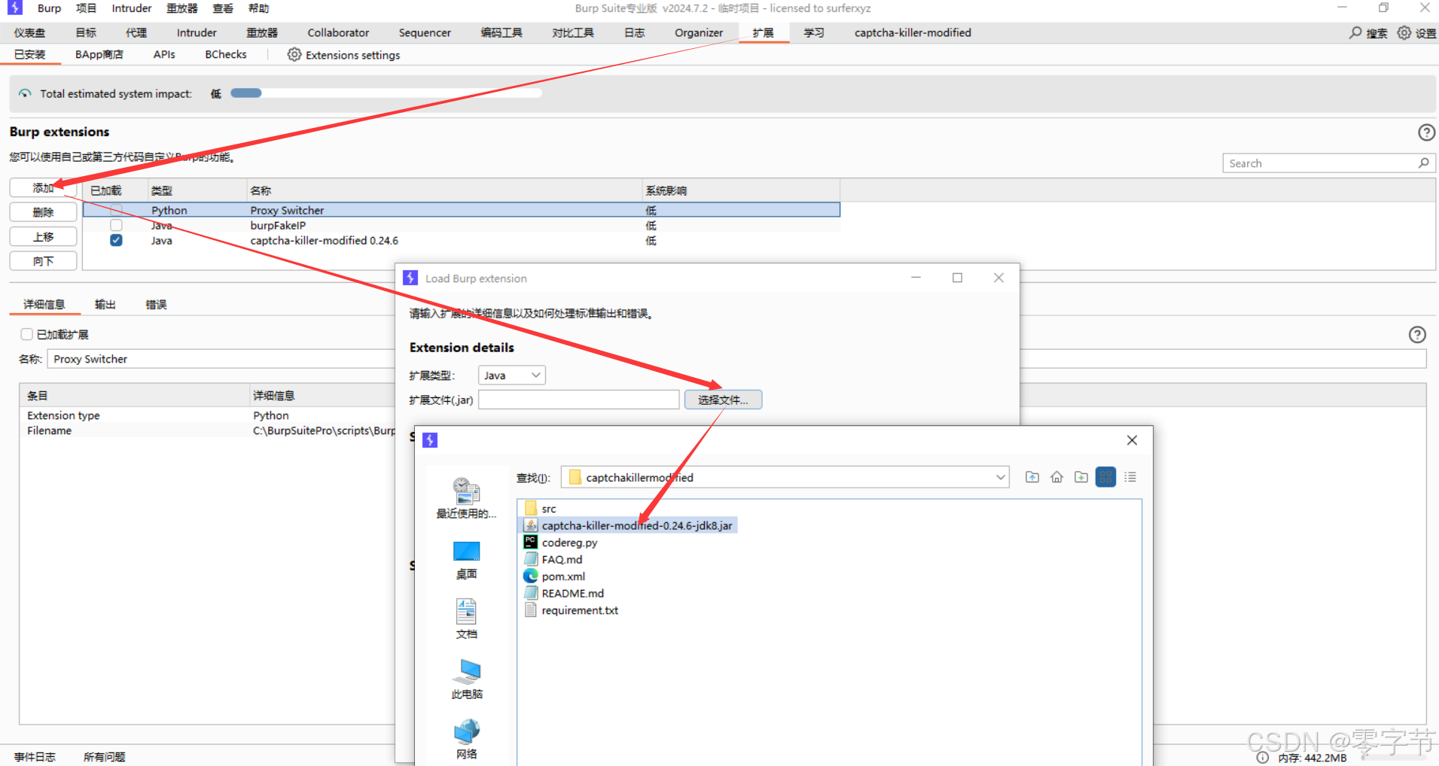
Task: Open the 输出 tab in details panel
Action: (x=105, y=305)
